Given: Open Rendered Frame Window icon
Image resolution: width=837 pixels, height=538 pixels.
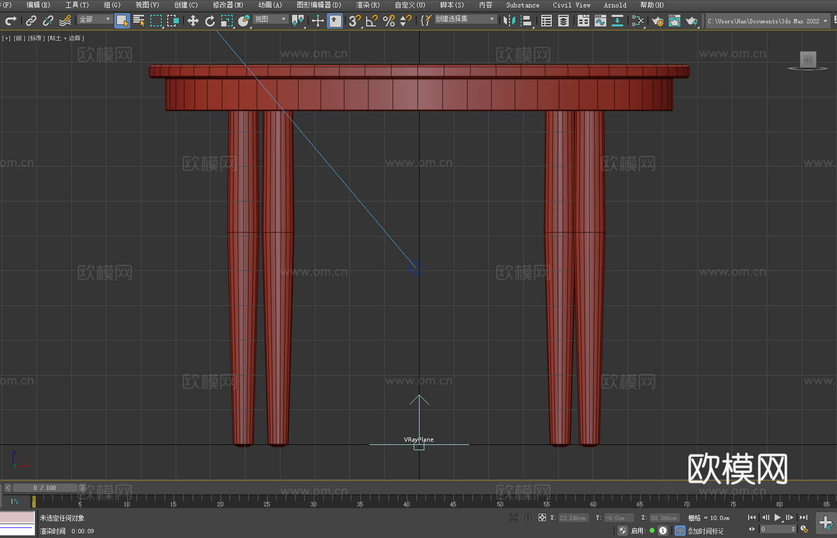Looking at the screenshot, I should [675, 21].
